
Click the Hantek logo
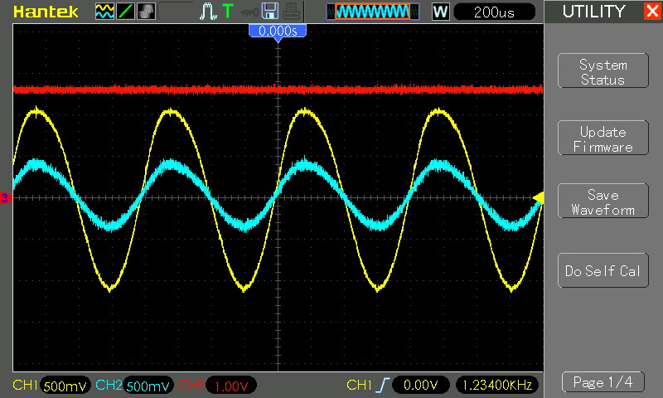(46, 12)
